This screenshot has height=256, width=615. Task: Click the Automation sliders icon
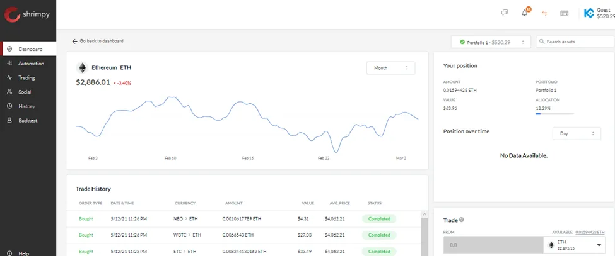9,64
